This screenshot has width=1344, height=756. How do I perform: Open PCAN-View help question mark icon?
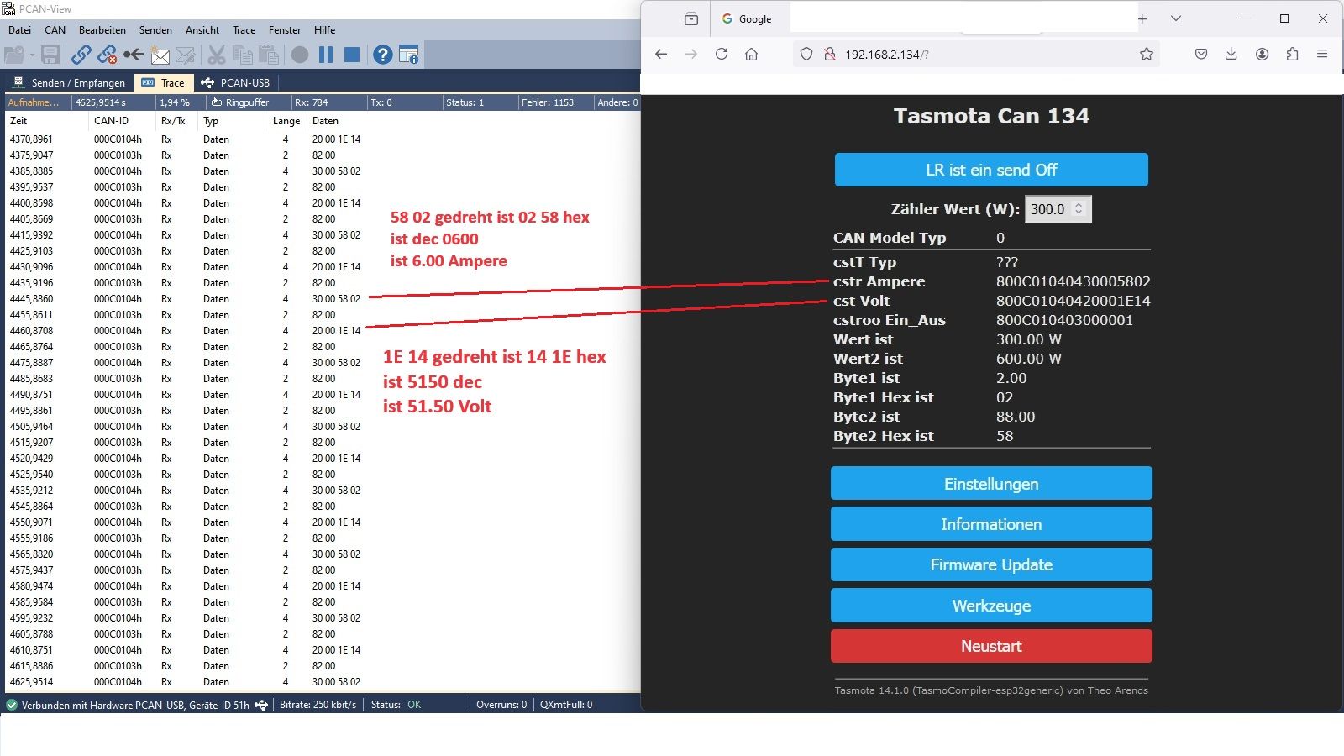tap(383, 55)
